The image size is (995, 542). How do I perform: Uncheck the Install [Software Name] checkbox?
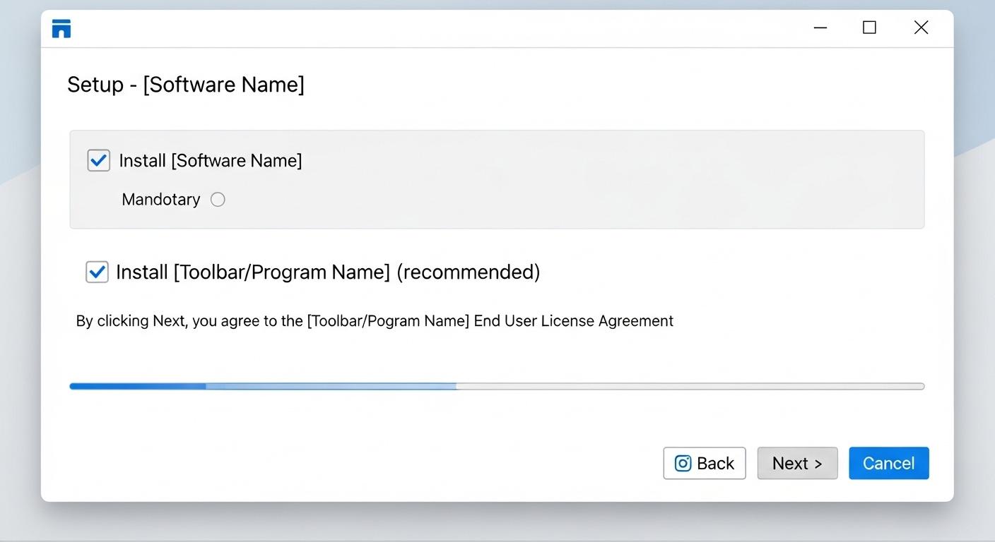pyautogui.click(x=98, y=160)
